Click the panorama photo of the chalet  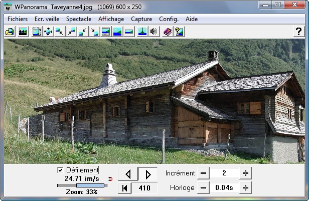[x=154, y=101]
